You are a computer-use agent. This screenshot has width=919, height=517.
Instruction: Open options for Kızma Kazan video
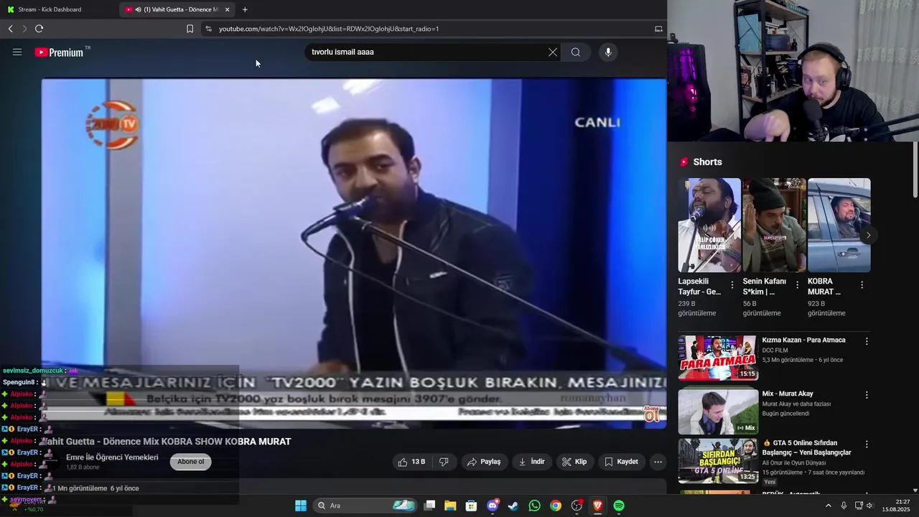tap(867, 342)
